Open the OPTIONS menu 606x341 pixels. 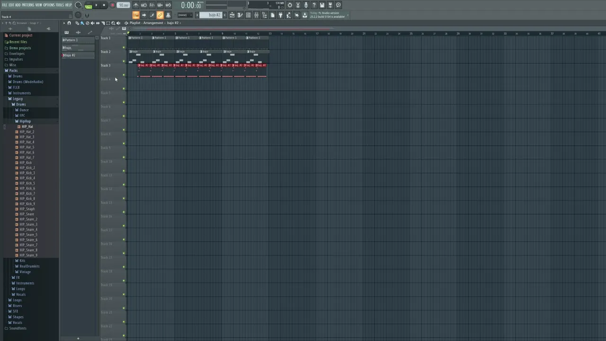[x=49, y=5]
